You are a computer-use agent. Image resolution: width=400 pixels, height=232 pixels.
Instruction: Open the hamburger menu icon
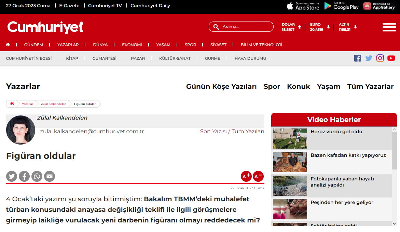click(x=389, y=27)
